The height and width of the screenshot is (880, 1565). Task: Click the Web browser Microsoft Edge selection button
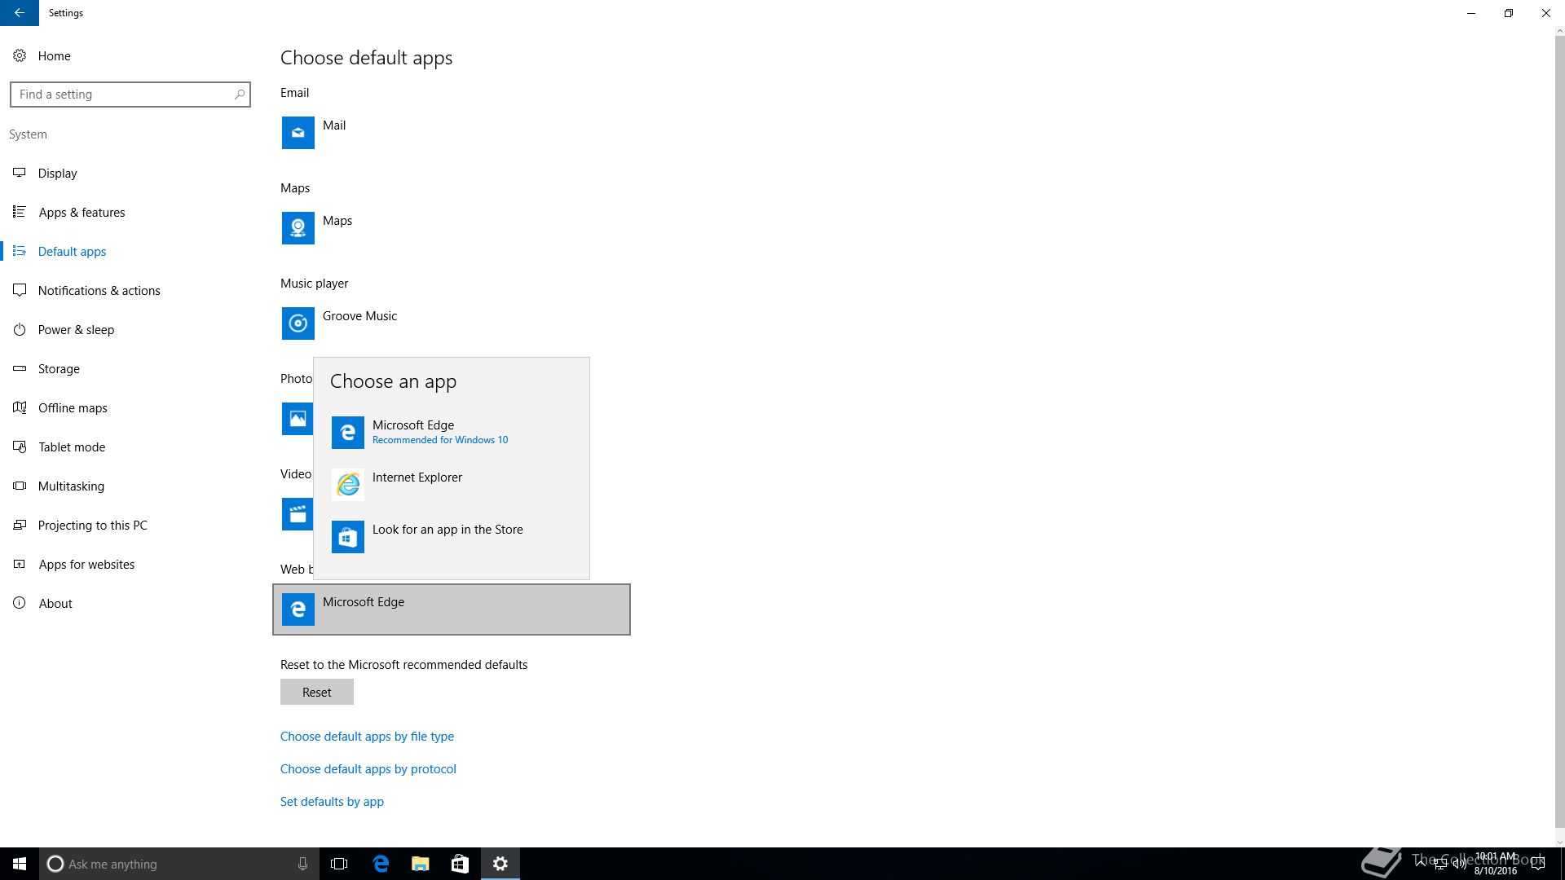(452, 609)
